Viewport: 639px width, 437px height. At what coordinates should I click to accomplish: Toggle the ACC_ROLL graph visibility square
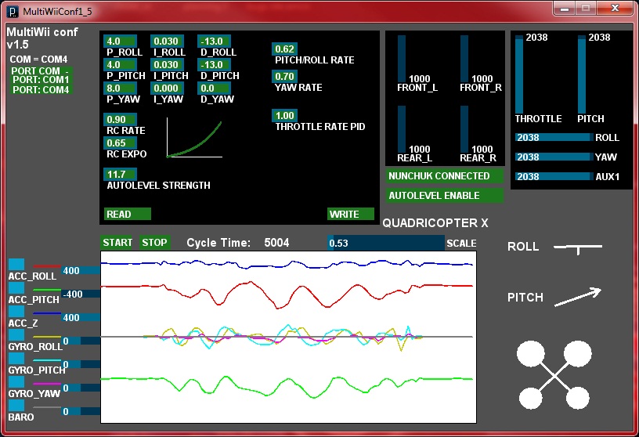(16, 265)
